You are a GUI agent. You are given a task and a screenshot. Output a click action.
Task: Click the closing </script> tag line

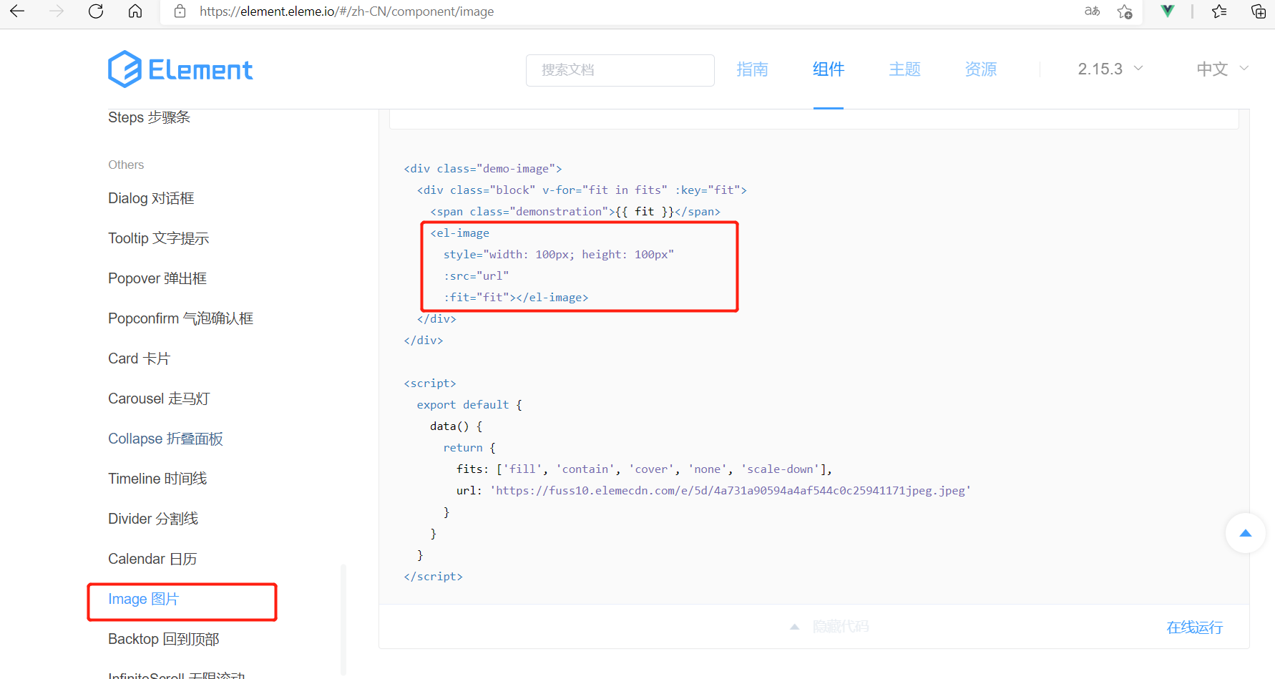click(x=434, y=577)
